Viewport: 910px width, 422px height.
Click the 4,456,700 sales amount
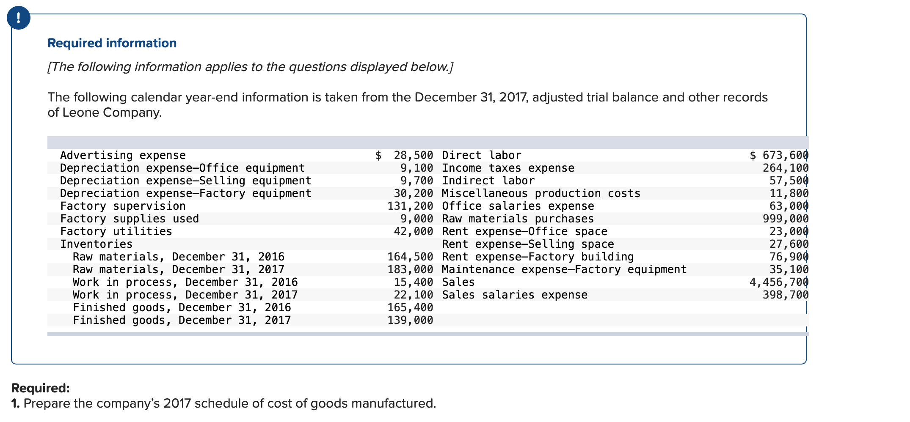point(779,282)
